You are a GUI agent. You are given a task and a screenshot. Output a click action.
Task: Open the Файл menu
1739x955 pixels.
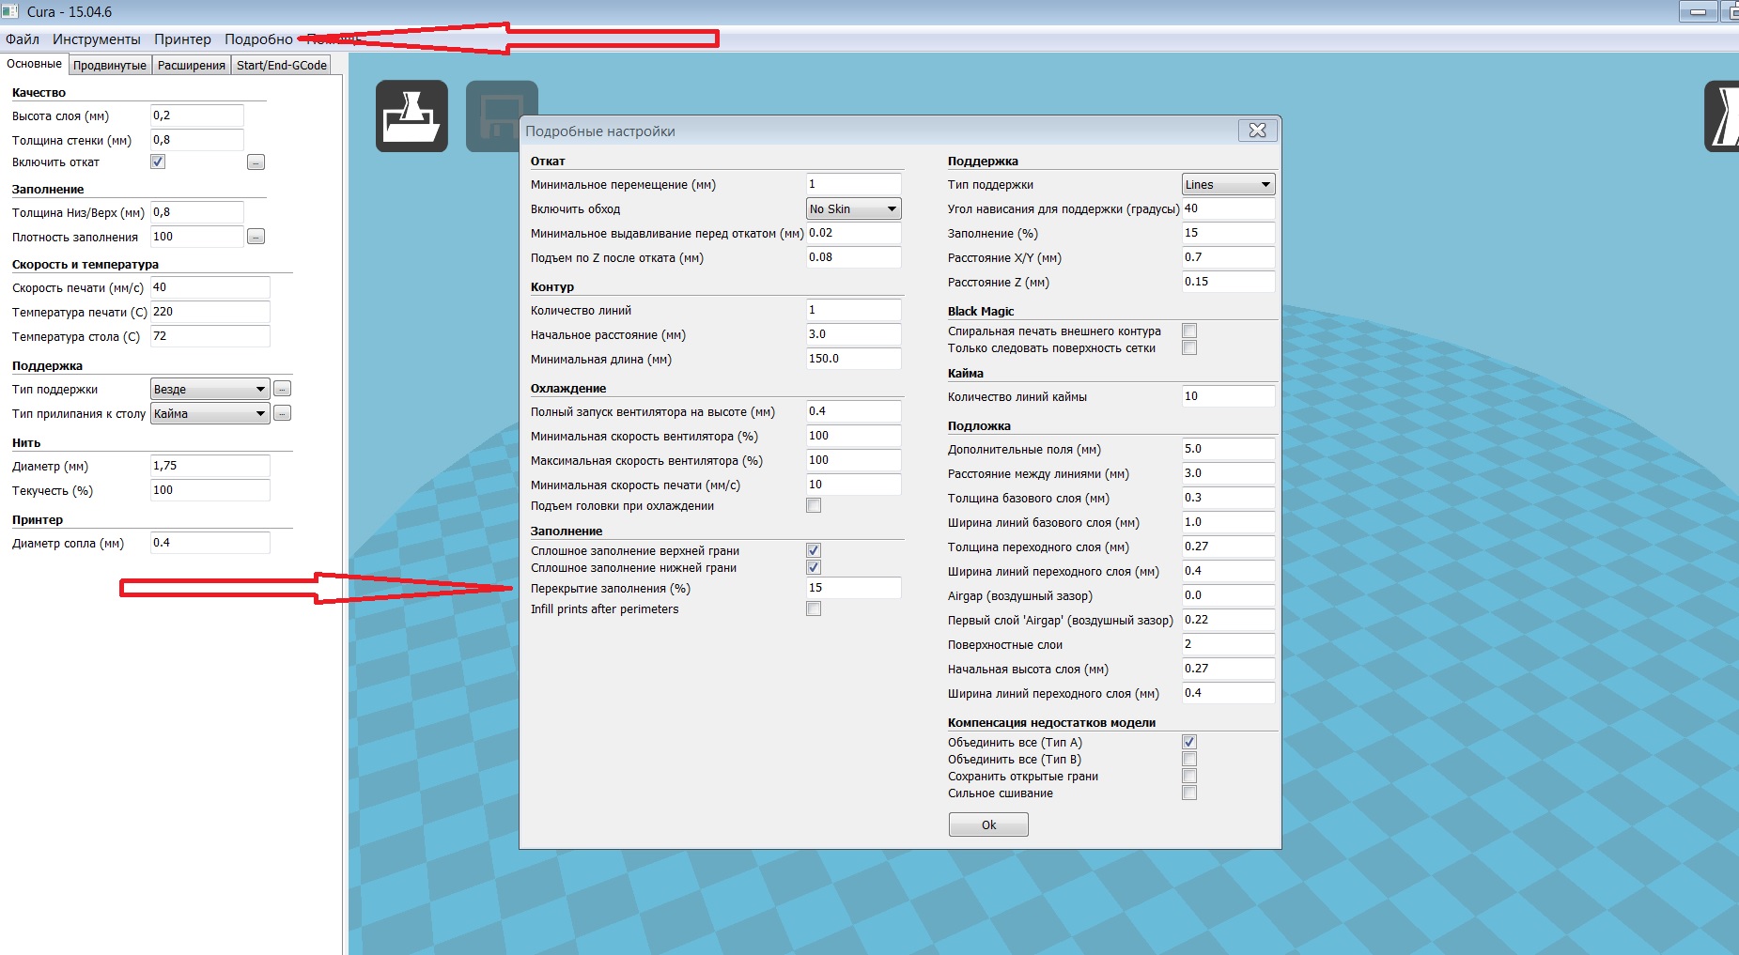[23, 39]
